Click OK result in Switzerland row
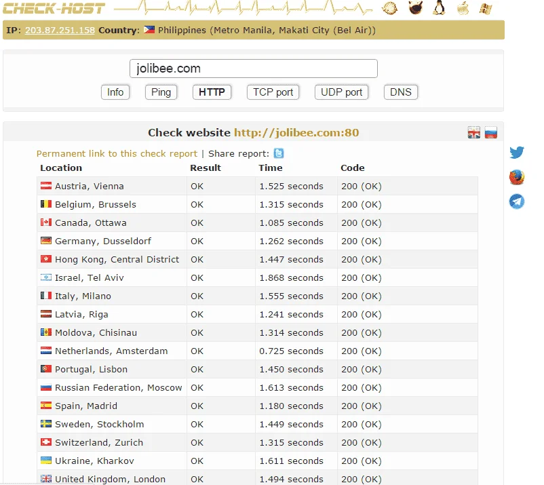The image size is (544, 485). [197, 443]
